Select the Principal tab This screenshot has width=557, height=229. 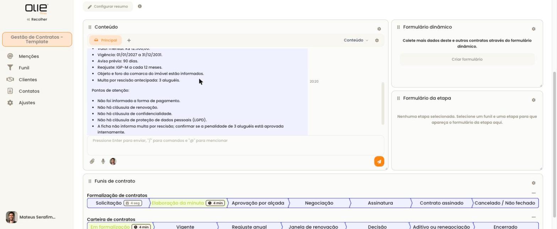point(106,40)
